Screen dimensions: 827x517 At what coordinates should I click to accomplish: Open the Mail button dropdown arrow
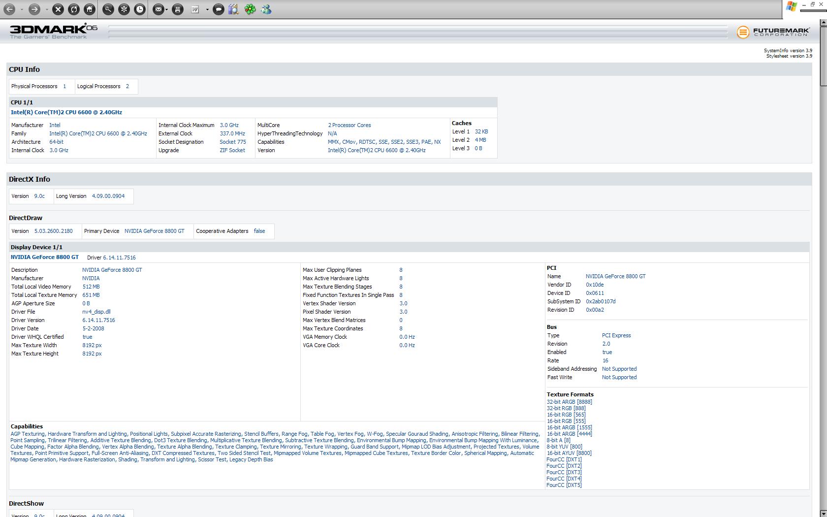(166, 9)
